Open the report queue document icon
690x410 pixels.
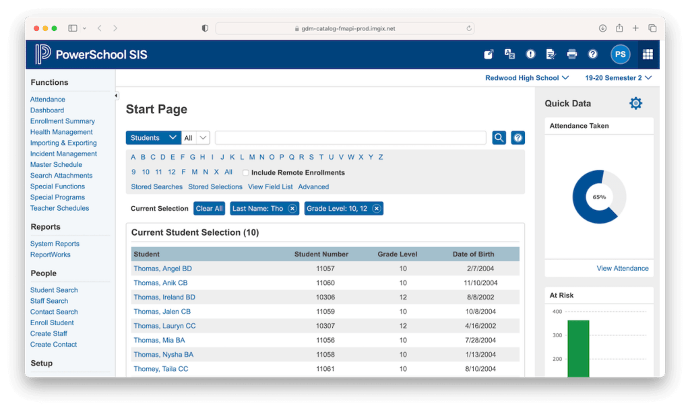tap(551, 54)
